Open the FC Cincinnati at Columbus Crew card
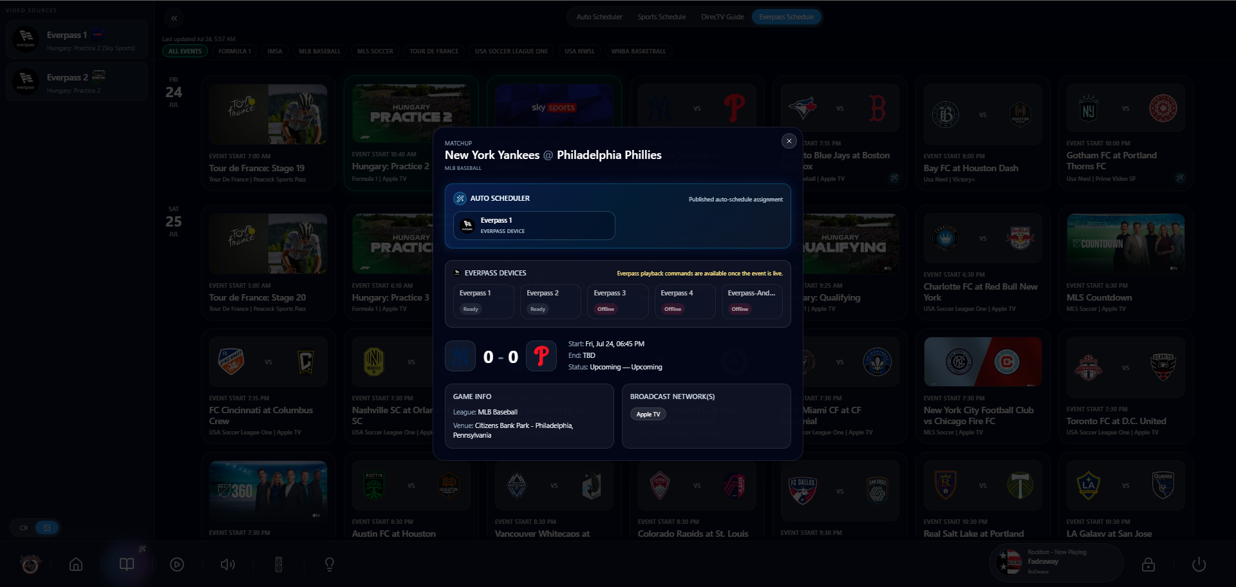Image resolution: width=1236 pixels, height=587 pixels. [268, 386]
